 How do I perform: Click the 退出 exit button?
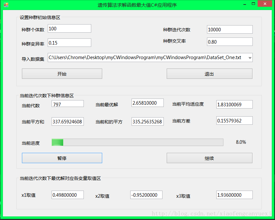[x=210, y=74]
